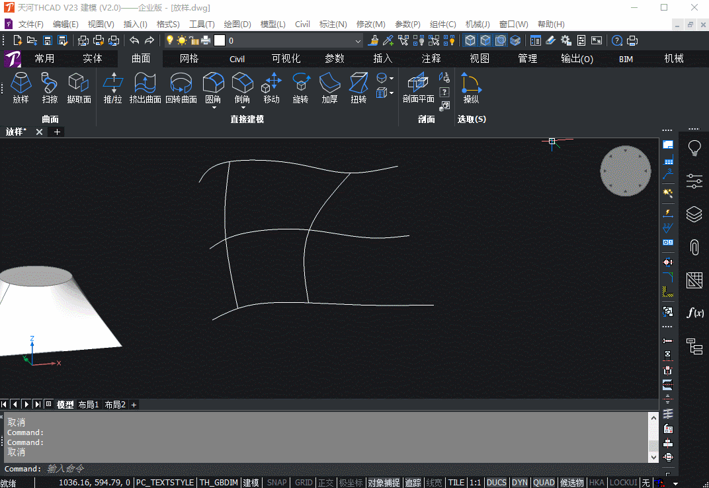
Task: Click the 选取(S) panel label
Action: (x=472, y=120)
